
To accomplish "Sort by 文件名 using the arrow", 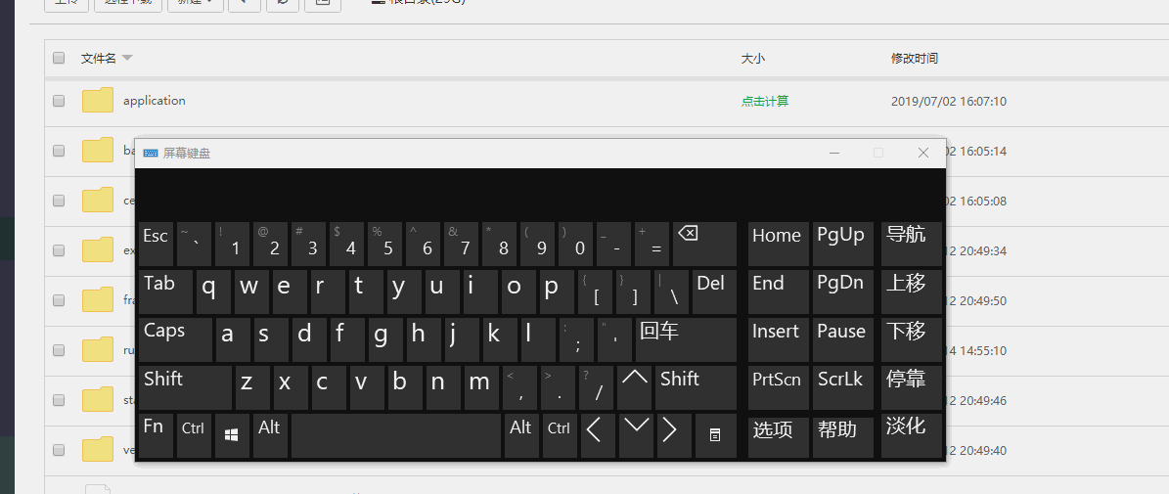I will pyautogui.click(x=127, y=58).
